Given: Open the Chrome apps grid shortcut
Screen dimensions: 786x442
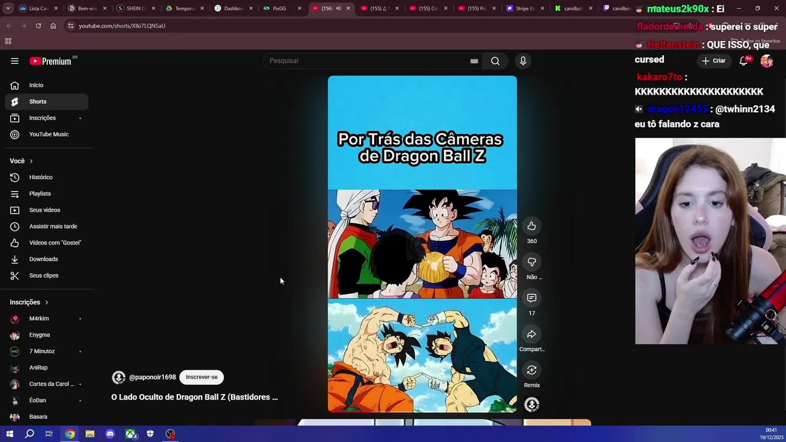Looking at the screenshot, I should point(8,41).
